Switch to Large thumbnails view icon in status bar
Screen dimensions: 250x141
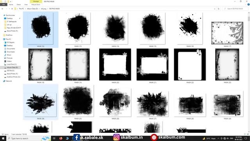(248, 134)
